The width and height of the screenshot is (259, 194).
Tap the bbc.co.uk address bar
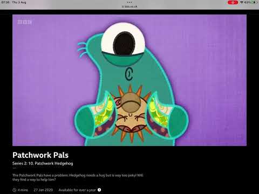[129, 6]
